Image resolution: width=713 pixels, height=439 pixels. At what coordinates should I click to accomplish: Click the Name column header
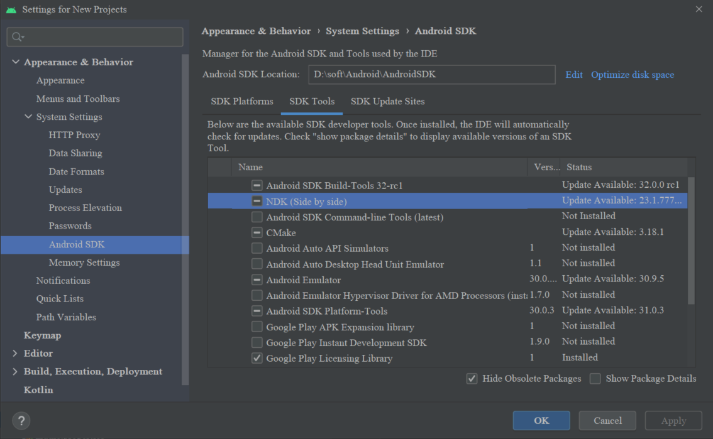(x=379, y=167)
